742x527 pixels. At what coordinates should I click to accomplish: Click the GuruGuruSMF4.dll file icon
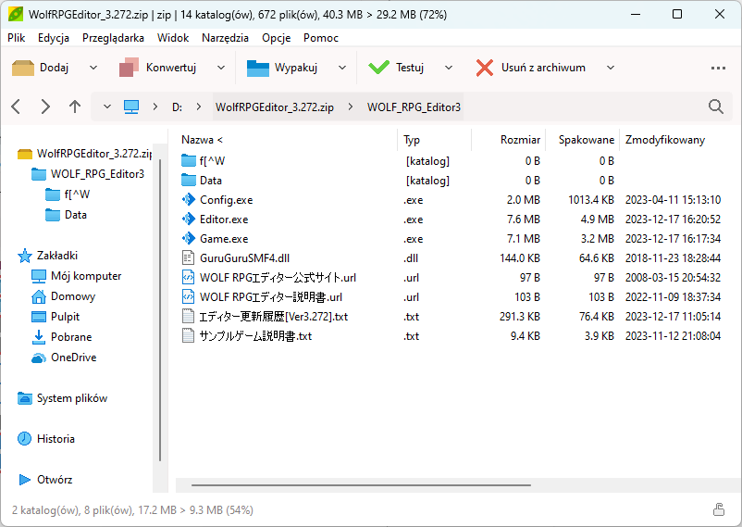click(189, 257)
